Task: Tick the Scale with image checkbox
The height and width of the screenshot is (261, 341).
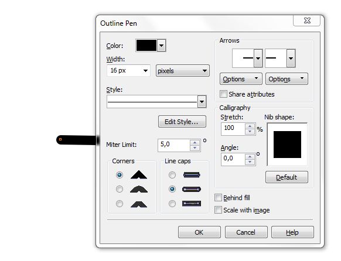Action: 218,210
